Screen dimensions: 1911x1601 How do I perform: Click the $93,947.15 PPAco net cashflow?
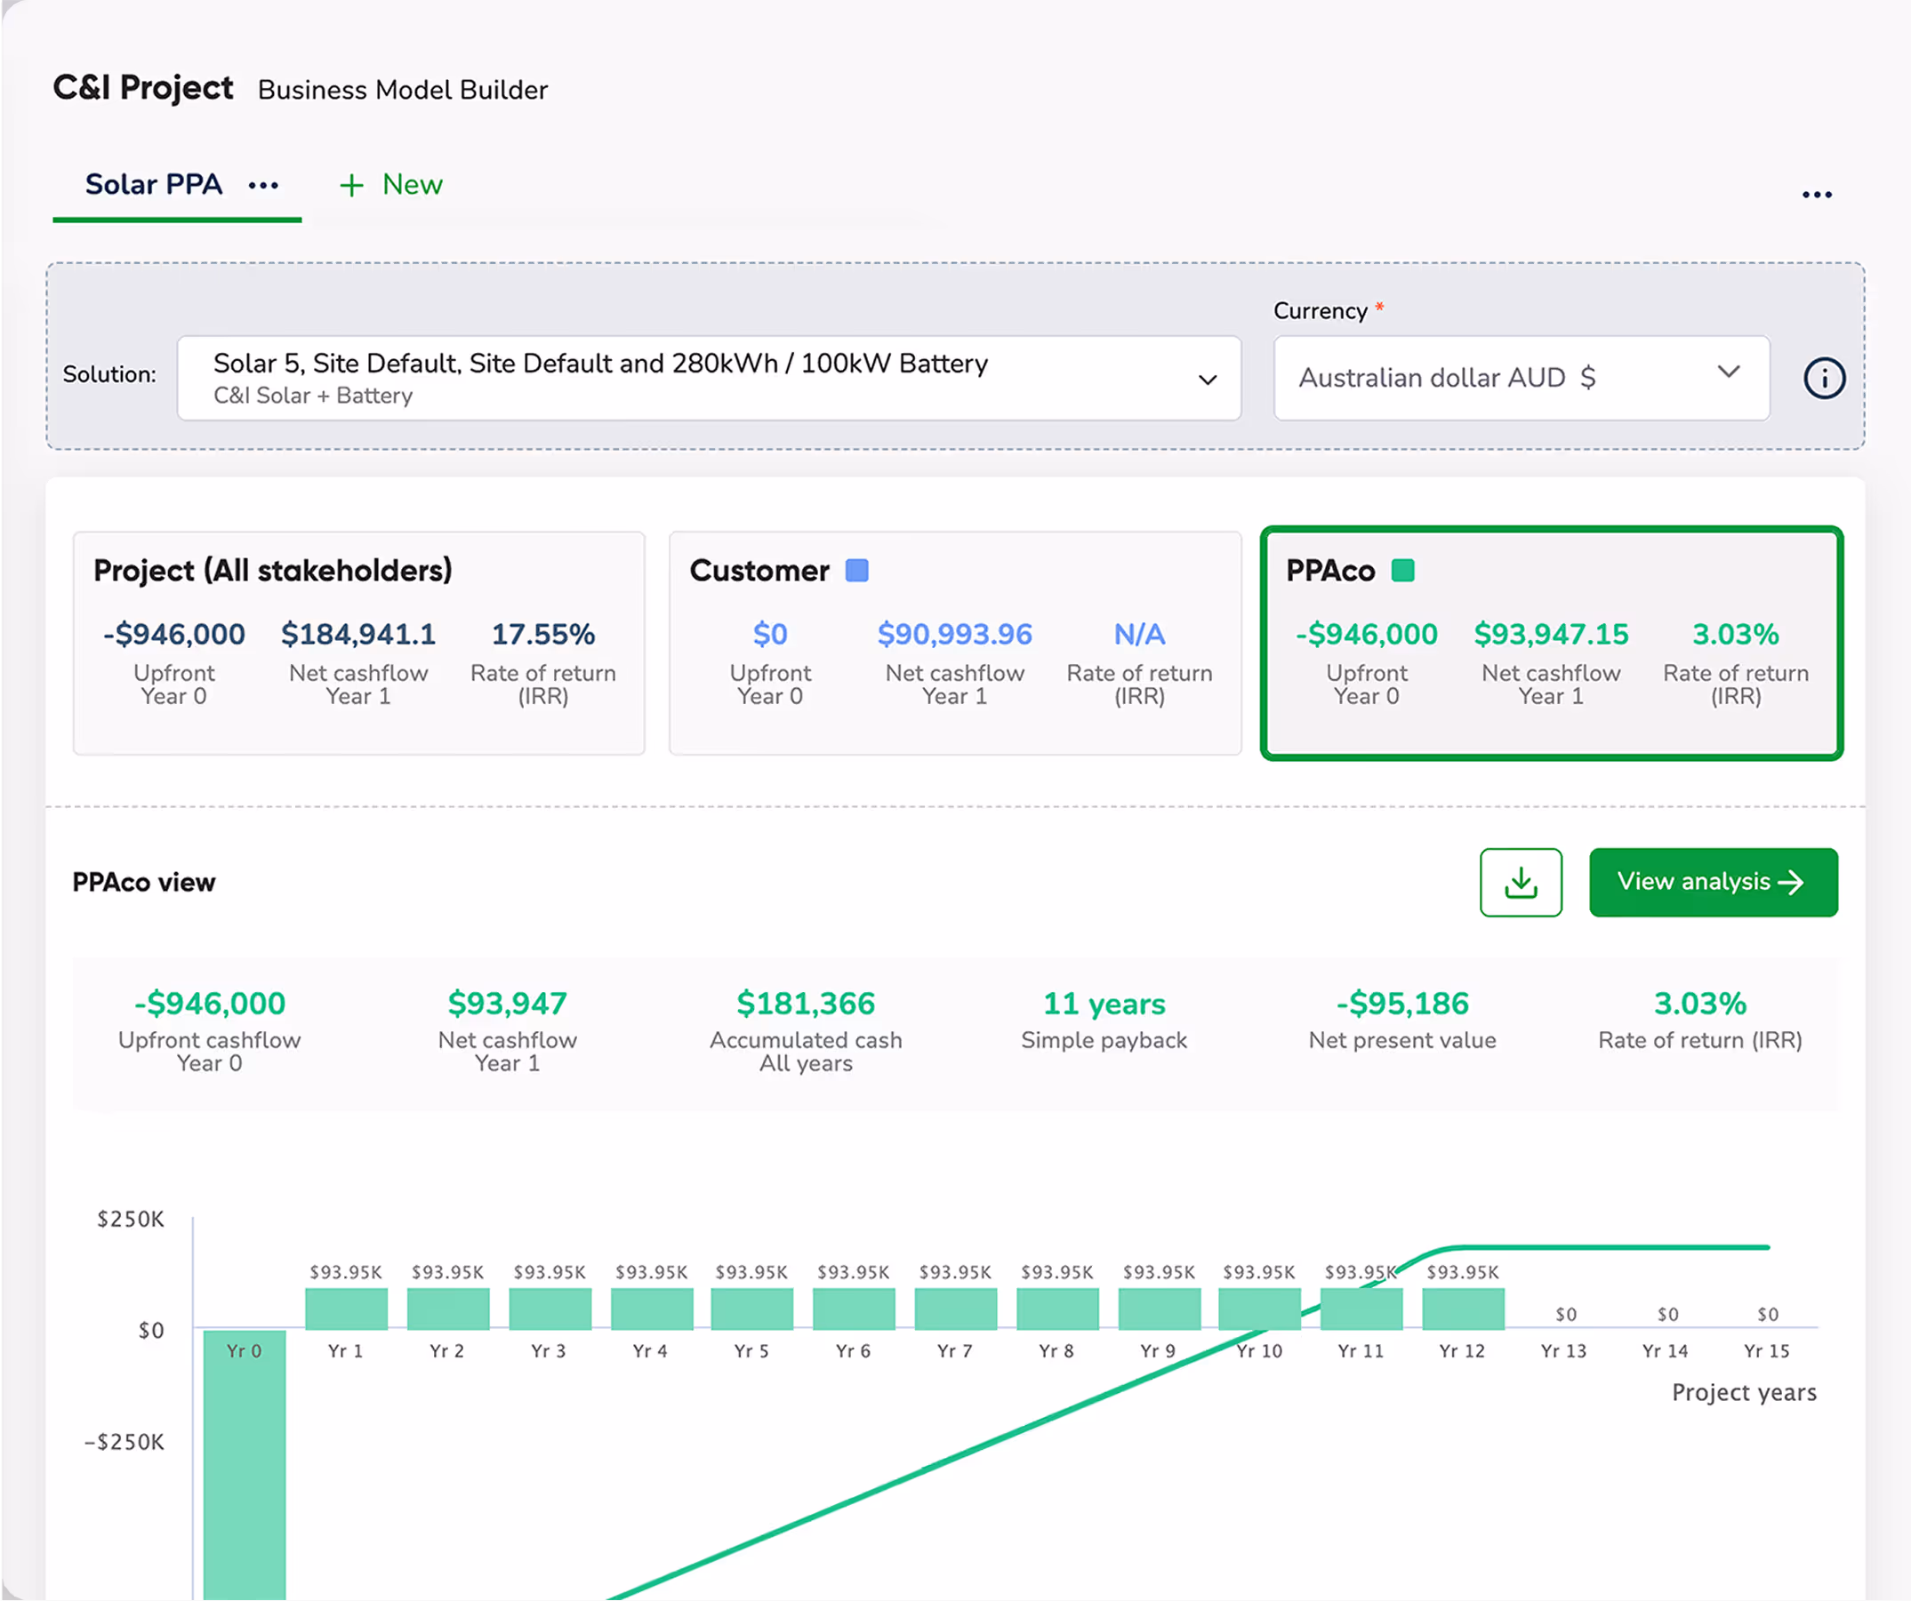click(1552, 634)
